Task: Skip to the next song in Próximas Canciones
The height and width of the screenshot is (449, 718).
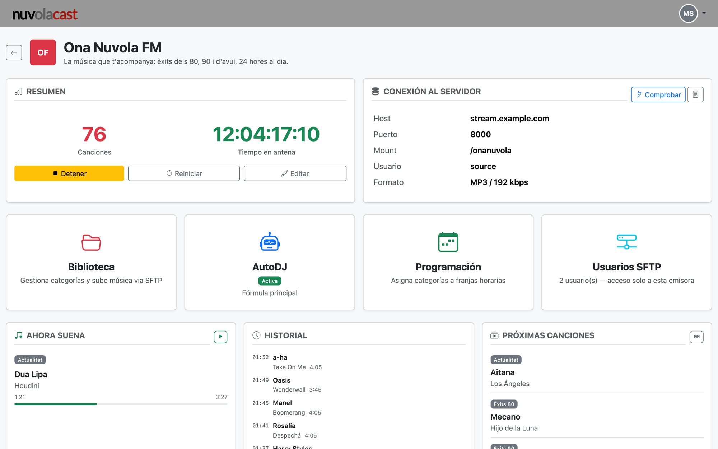Action: 696,337
